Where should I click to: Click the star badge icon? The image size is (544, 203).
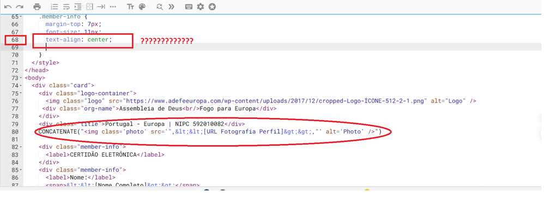click(x=212, y=7)
